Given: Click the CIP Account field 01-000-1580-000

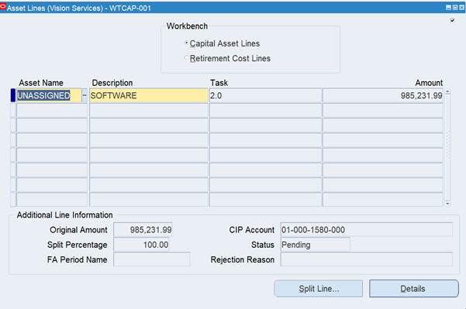Looking at the screenshot, I should tap(367, 230).
